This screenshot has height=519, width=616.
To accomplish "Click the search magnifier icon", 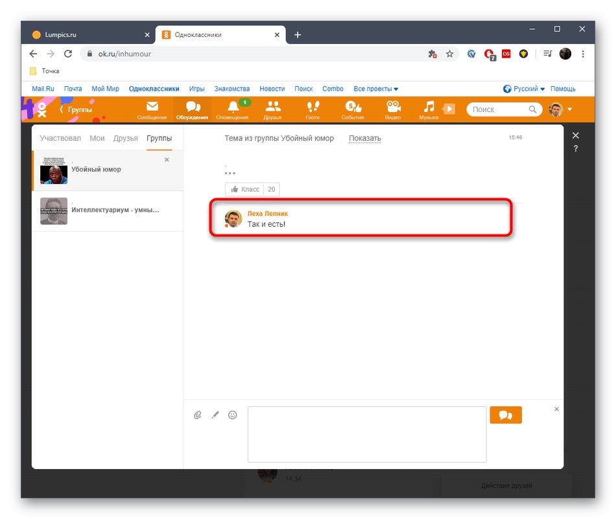I will click(x=532, y=110).
